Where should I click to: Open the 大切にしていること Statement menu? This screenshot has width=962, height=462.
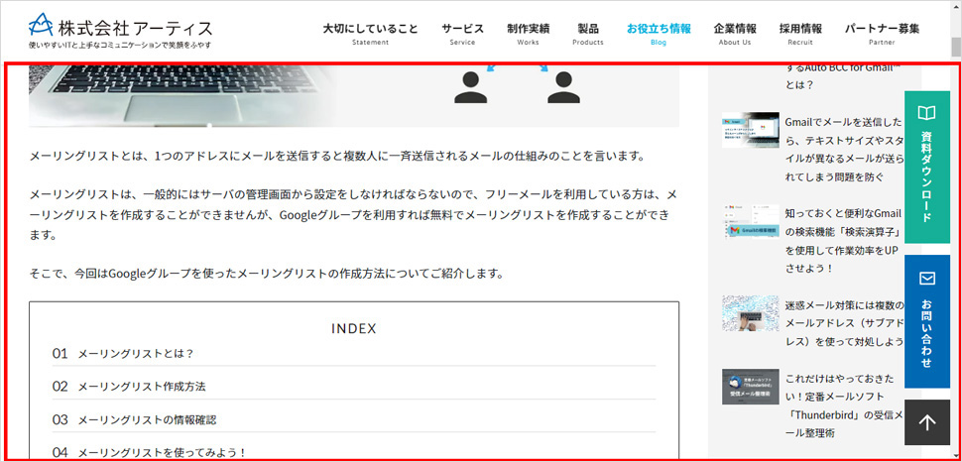371,35
